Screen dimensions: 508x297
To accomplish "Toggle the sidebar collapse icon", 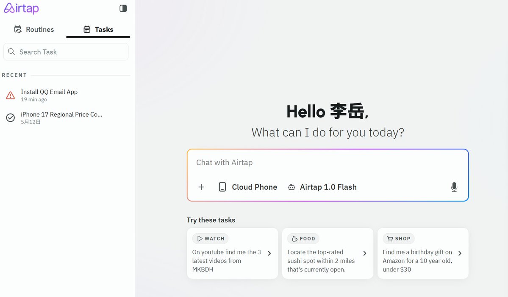I will coord(123,8).
